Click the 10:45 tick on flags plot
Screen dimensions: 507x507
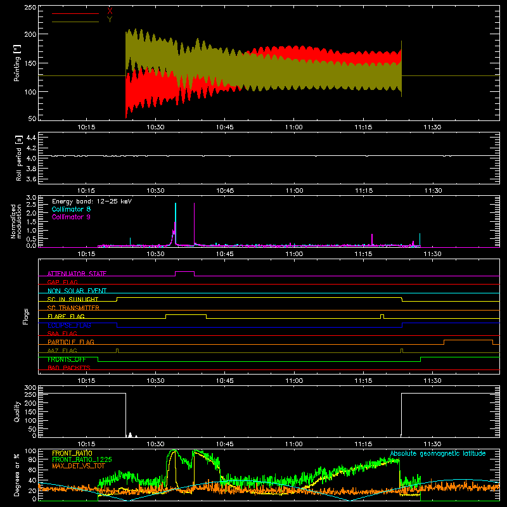coord(225,381)
